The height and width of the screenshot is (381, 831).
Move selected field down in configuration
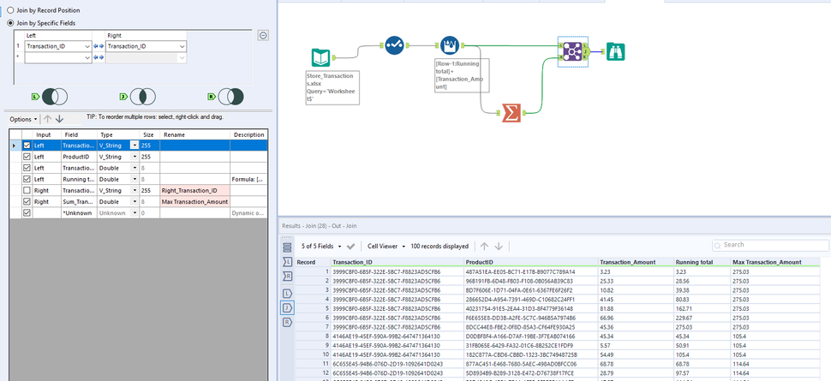pyautogui.click(x=59, y=119)
